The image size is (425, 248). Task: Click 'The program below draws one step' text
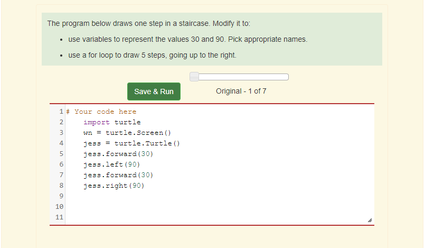tap(148, 23)
